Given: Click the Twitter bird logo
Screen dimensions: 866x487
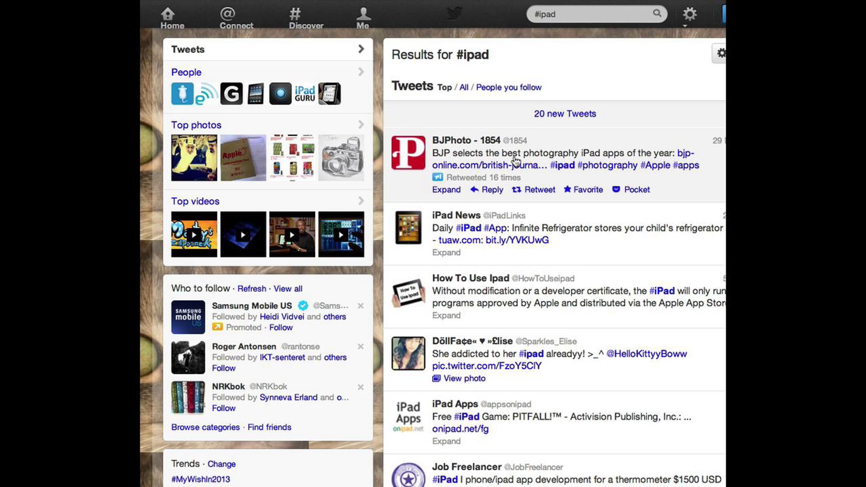Looking at the screenshot, I should (454, 14).
